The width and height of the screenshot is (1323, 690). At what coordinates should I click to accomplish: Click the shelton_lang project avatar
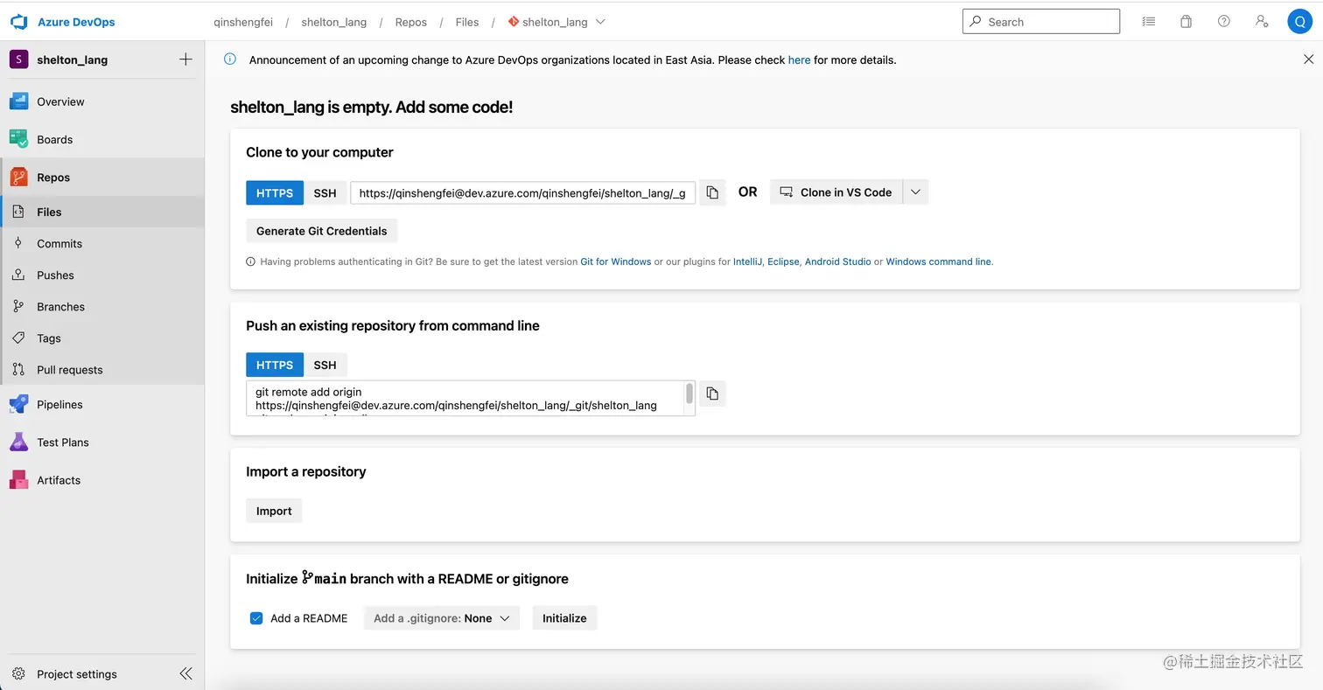point(18,59)
